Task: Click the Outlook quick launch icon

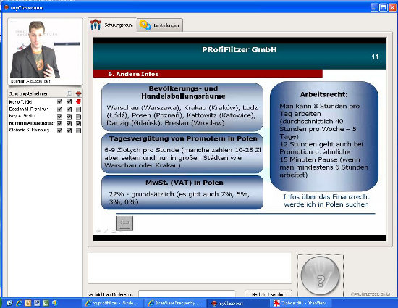Action: click(28, 303)
